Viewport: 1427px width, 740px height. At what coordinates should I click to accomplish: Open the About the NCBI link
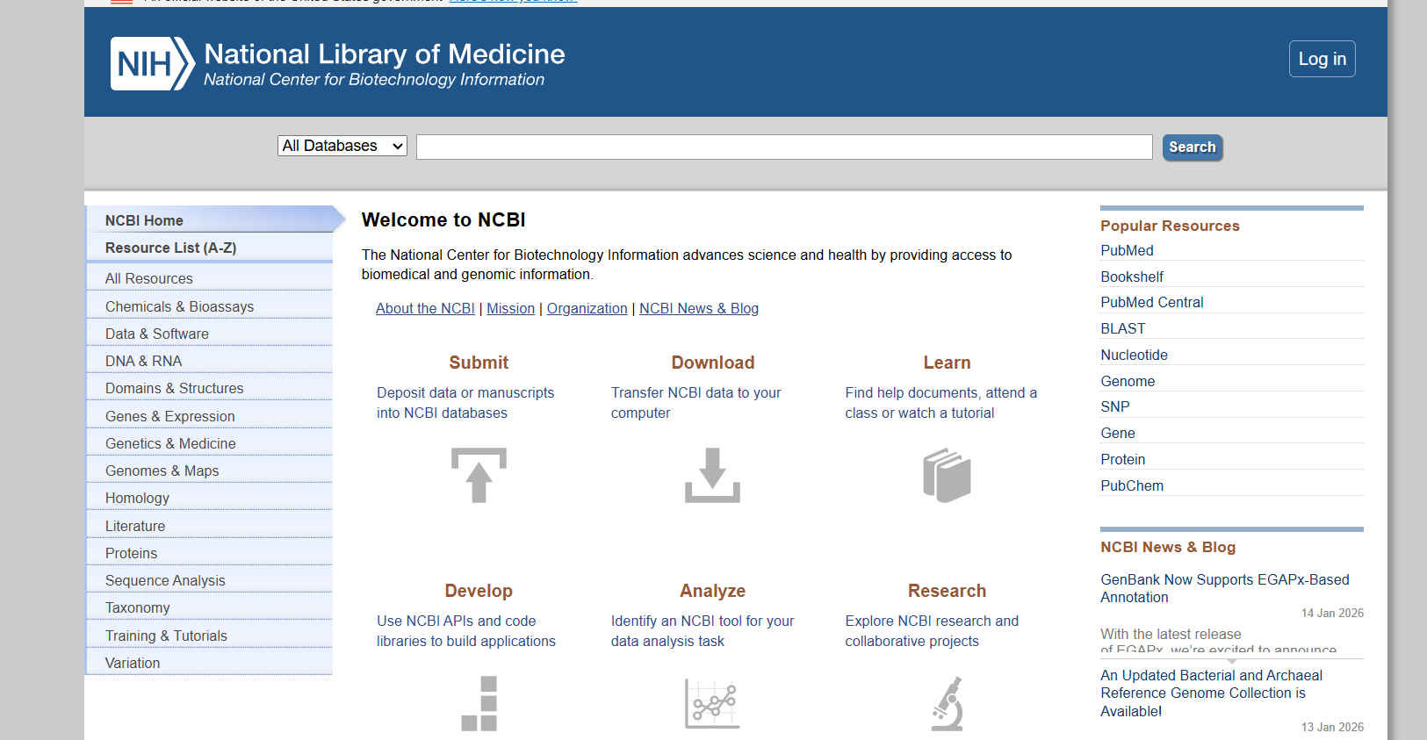[x=425, y=308]
